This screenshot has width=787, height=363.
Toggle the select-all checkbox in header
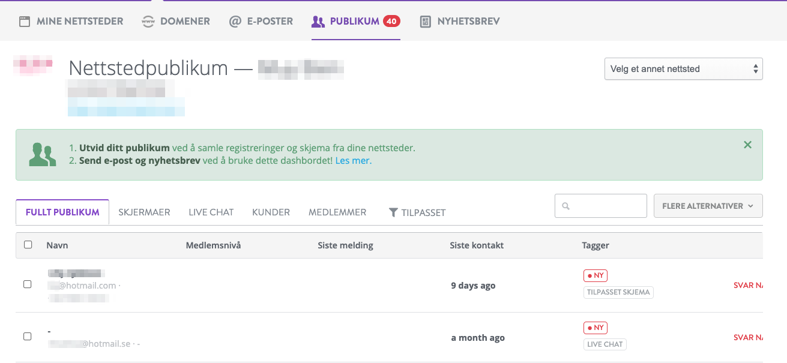(x=28, y=245)
